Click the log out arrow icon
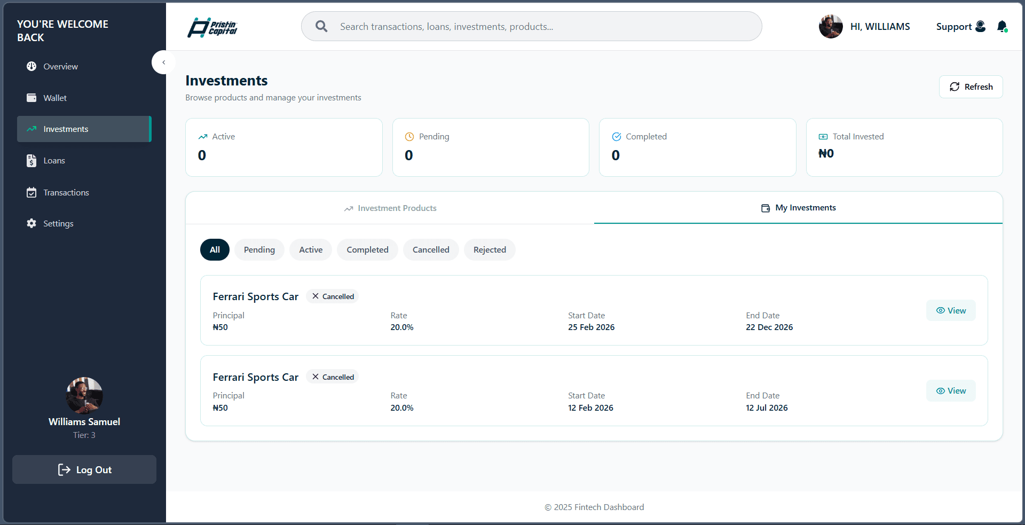The image size is (1025, 525). [64, 469]
